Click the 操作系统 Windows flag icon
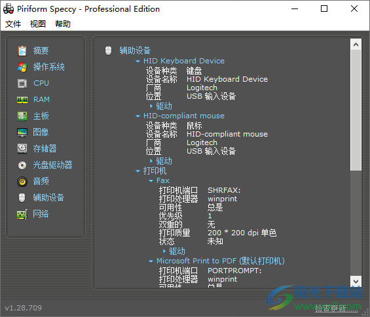 click(x=22, y=67)
